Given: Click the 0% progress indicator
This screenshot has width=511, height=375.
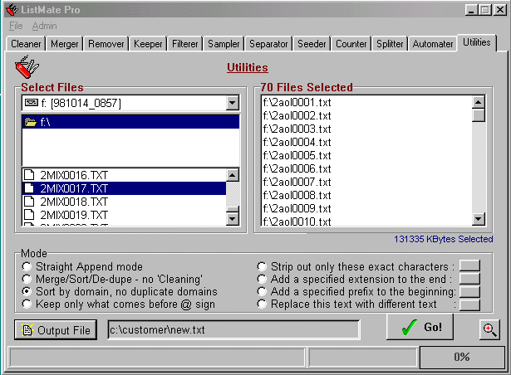Looking at the screenshot, I should click(x=462, y=357).
